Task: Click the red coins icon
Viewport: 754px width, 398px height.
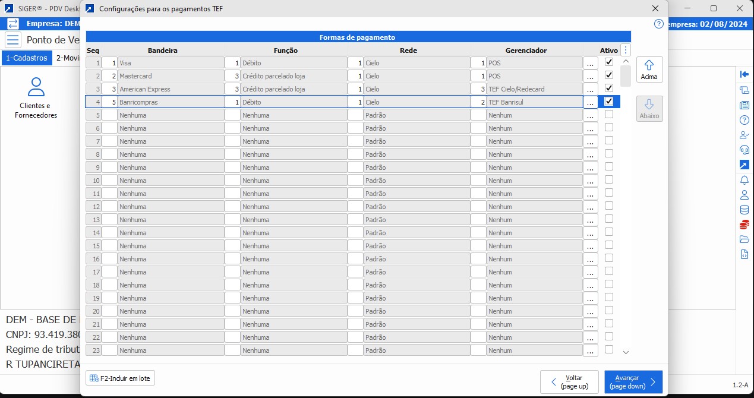Action: pyautogui.click(x=744, y=225)
